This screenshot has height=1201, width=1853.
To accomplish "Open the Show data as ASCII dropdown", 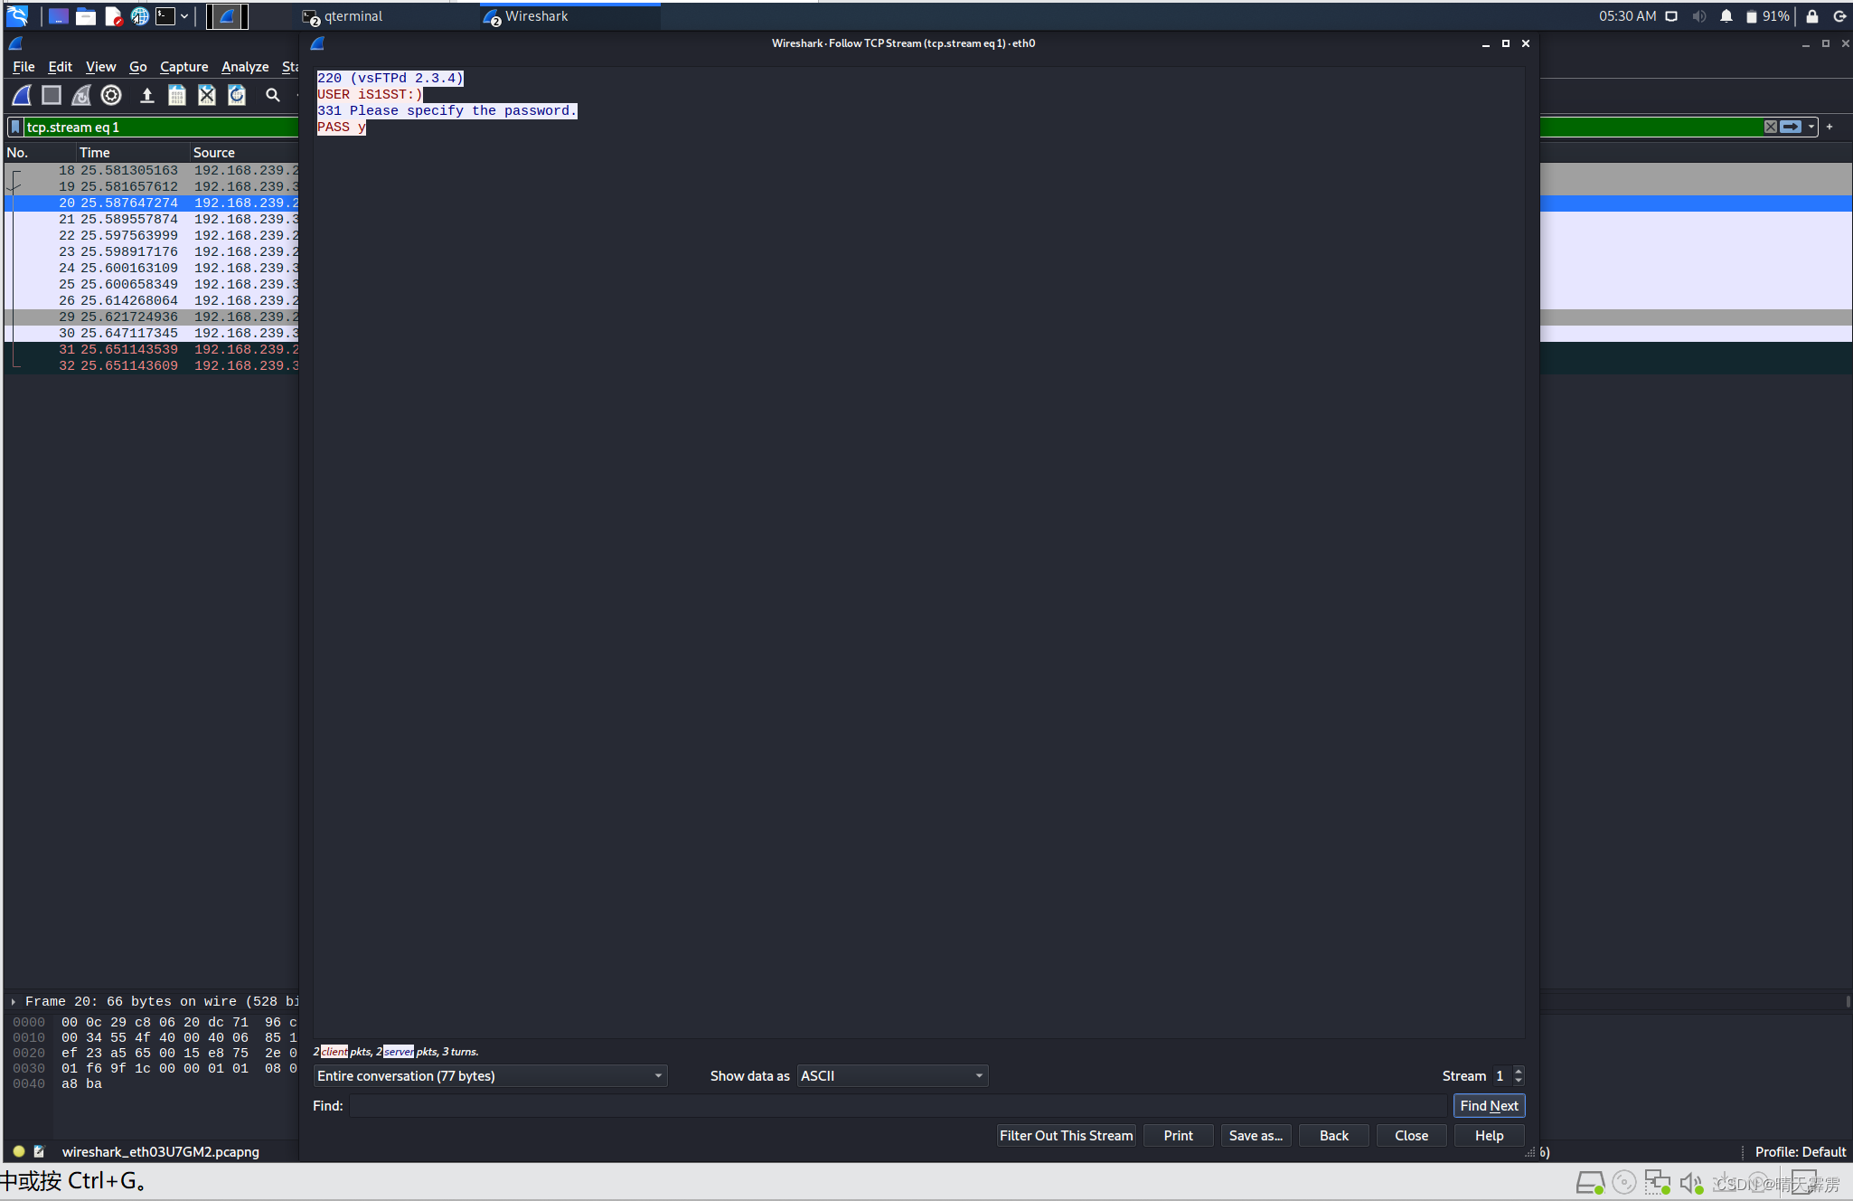I will [x=892, y=1075].
